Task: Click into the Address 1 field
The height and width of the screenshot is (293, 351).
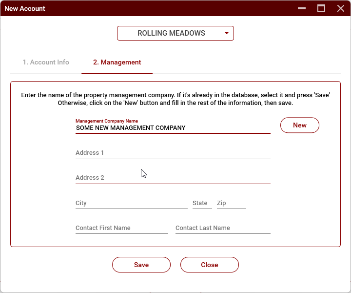Action: coord(173,153)
